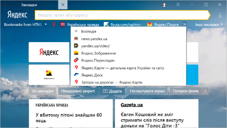Read the У вбитому пітоні headline
227x128 pixels.
[x=69, y=118]
